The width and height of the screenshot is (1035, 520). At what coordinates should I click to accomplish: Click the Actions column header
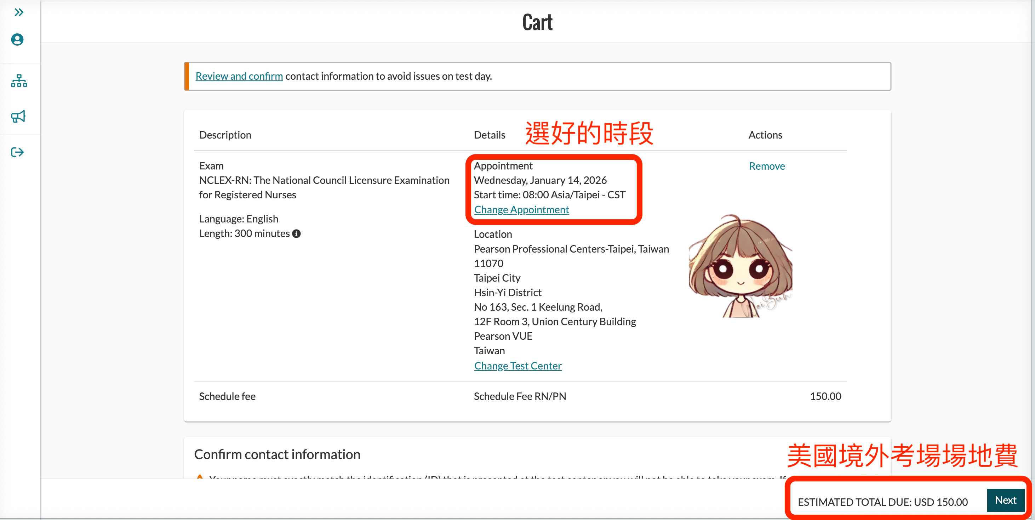(765, 135)
